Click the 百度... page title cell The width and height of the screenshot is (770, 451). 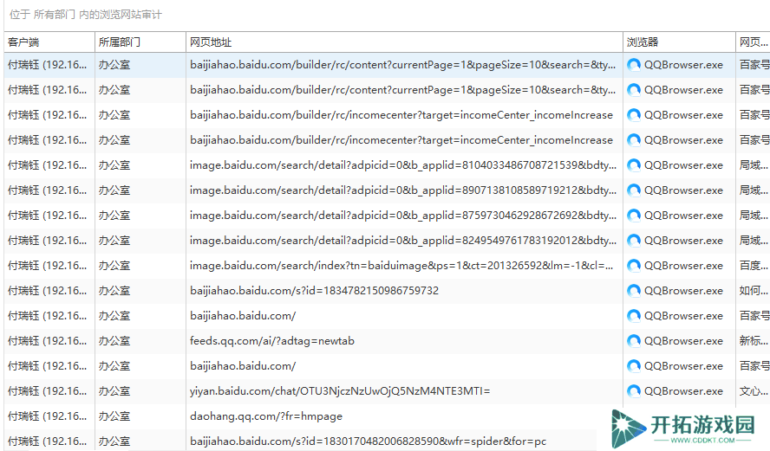click(x=754, y=266)
